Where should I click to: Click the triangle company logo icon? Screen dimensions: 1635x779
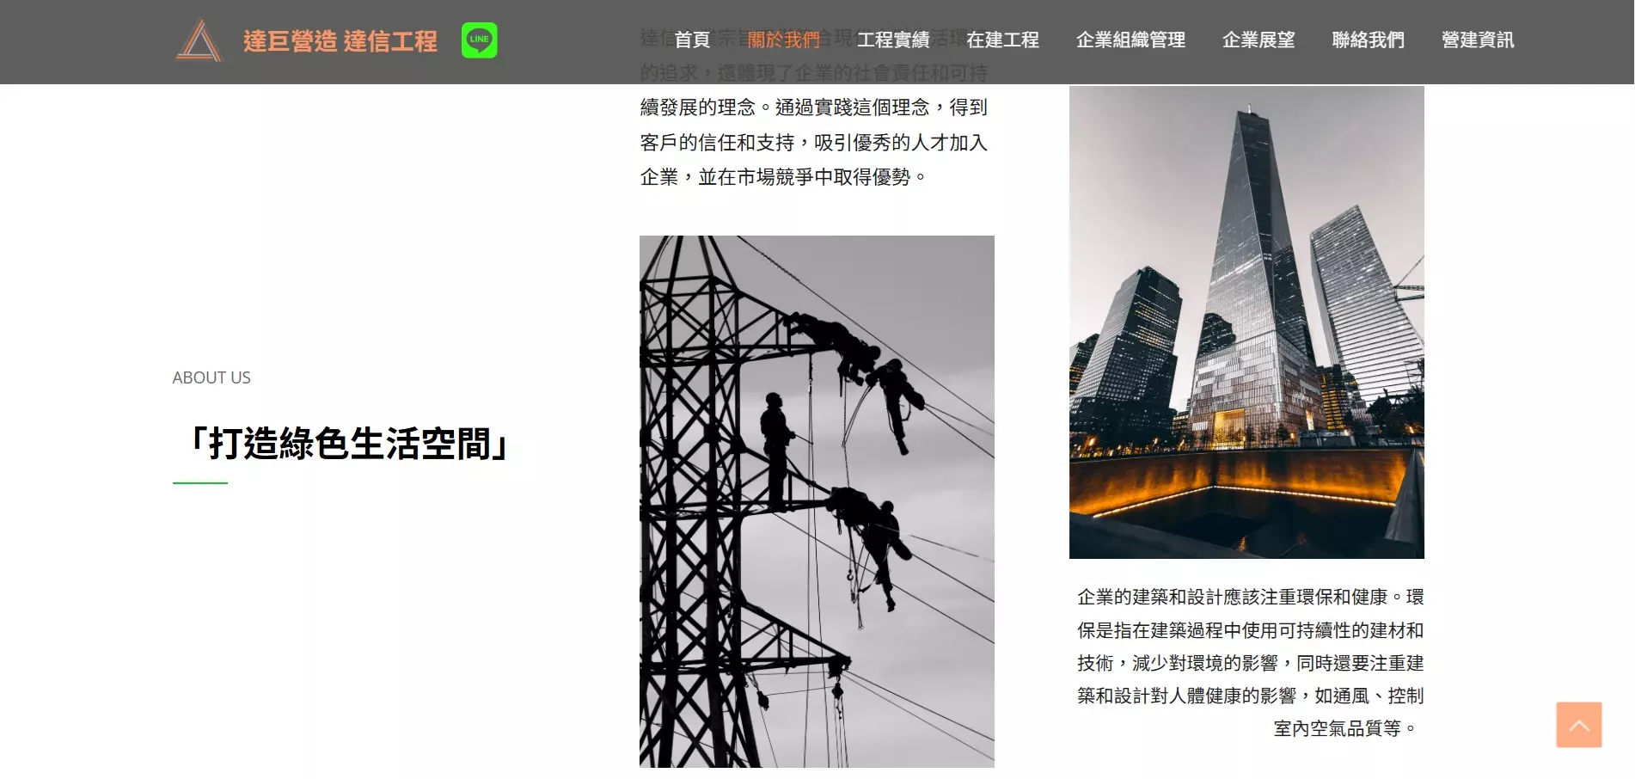pyautogui.click(x=199, y=40)
